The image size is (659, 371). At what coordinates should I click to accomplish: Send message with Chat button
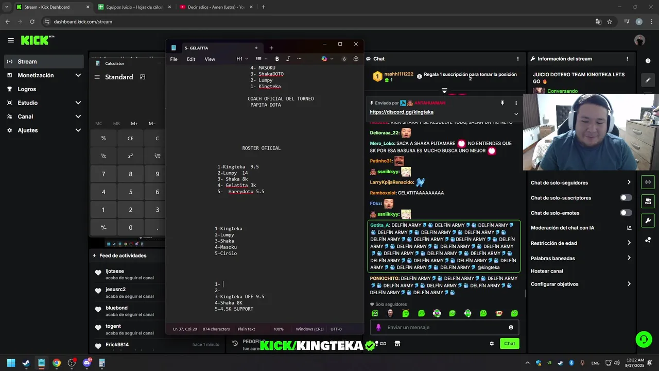point(509,344)
